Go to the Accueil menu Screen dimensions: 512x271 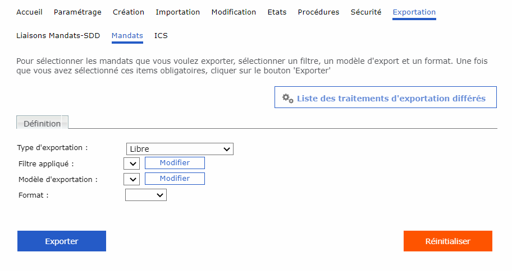point(29,12)
